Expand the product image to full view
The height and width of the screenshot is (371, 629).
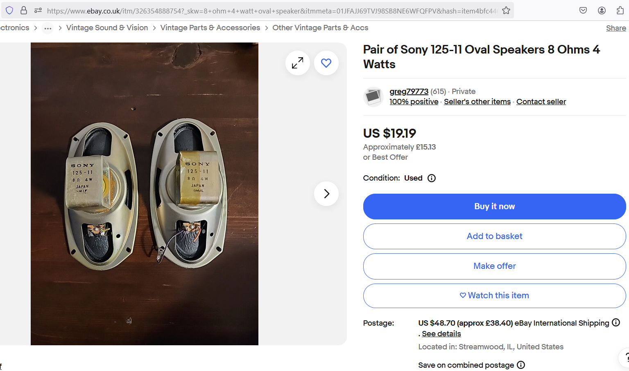pyautogui.click(x=298, y=63)
